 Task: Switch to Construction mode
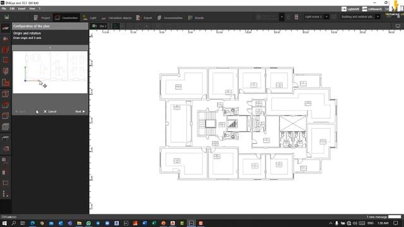(x=66, y=18)
